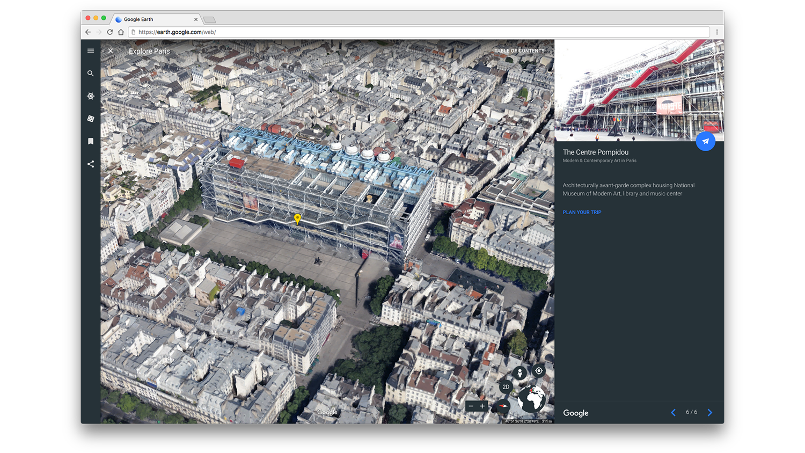The image size is (805, 453).
Task: Click the Centre Pompidou photo
Action: point(639,90)
